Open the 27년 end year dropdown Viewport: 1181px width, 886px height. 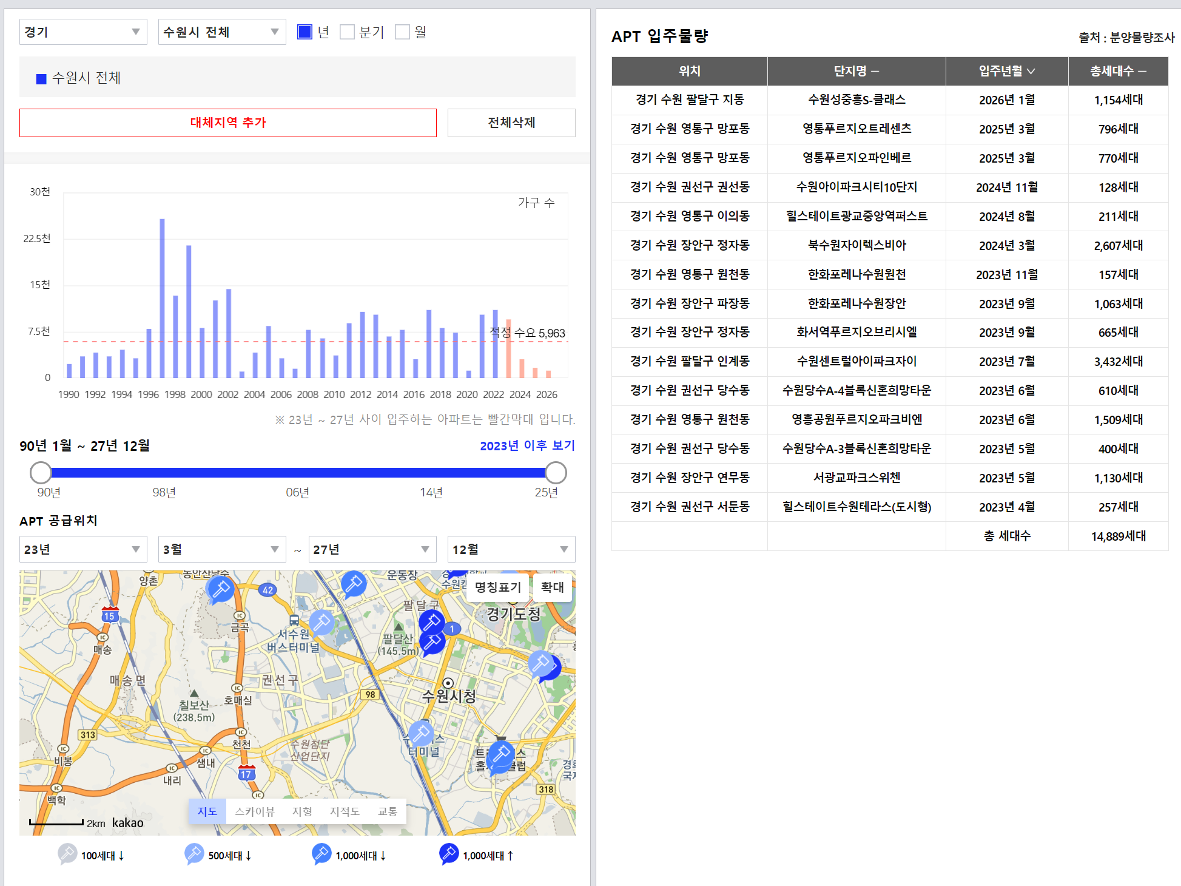[372, 549]
